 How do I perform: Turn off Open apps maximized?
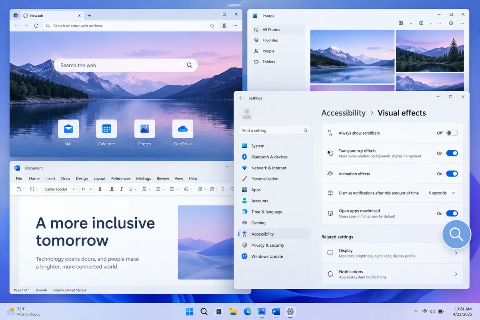[452, 213]
